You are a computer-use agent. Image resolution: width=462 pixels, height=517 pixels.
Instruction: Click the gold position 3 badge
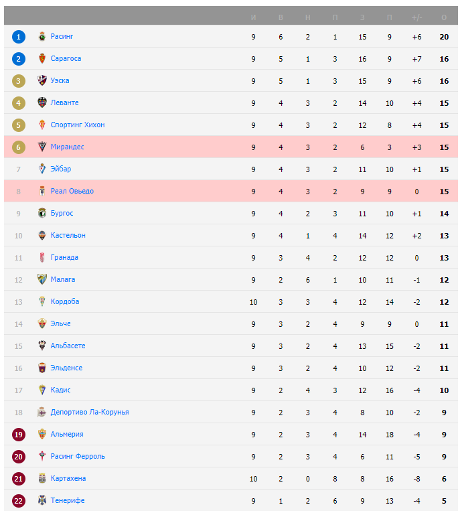[19, 80]
